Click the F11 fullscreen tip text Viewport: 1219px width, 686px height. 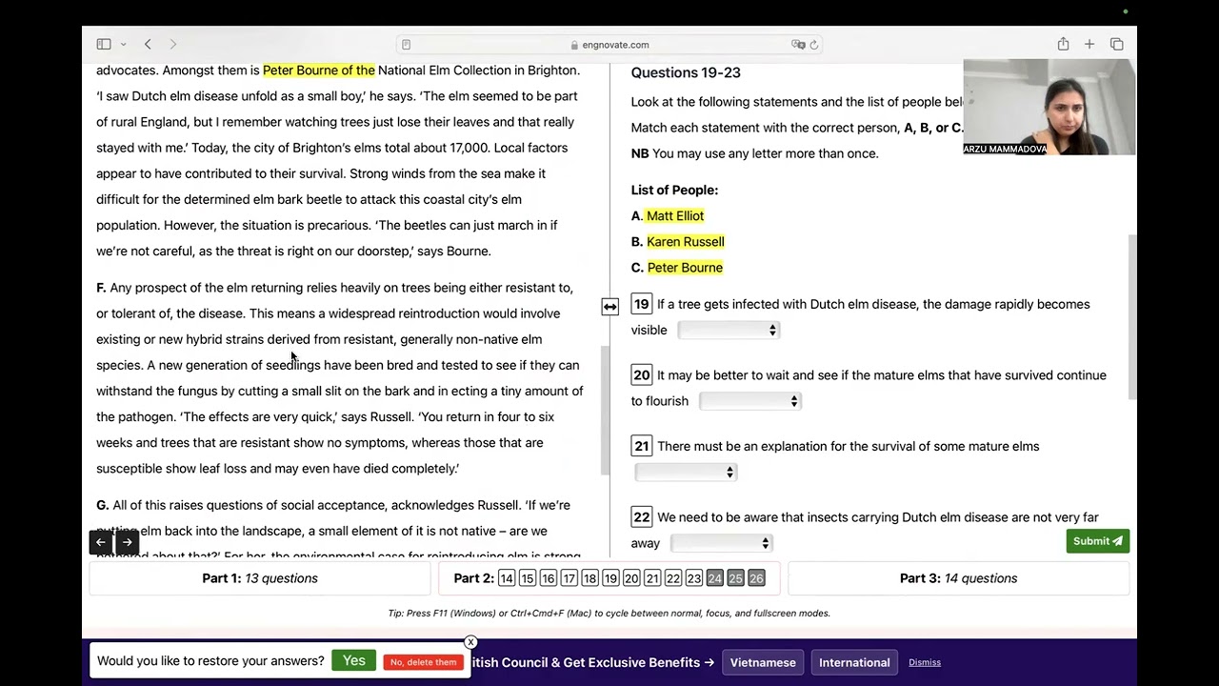pos(609,614)
